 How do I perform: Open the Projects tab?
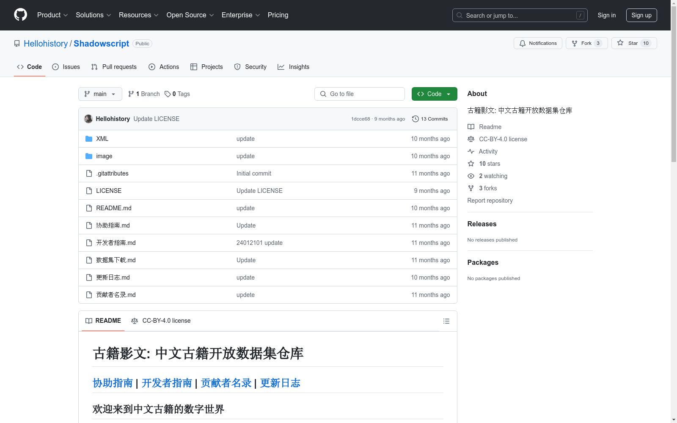tap(206, 67)
